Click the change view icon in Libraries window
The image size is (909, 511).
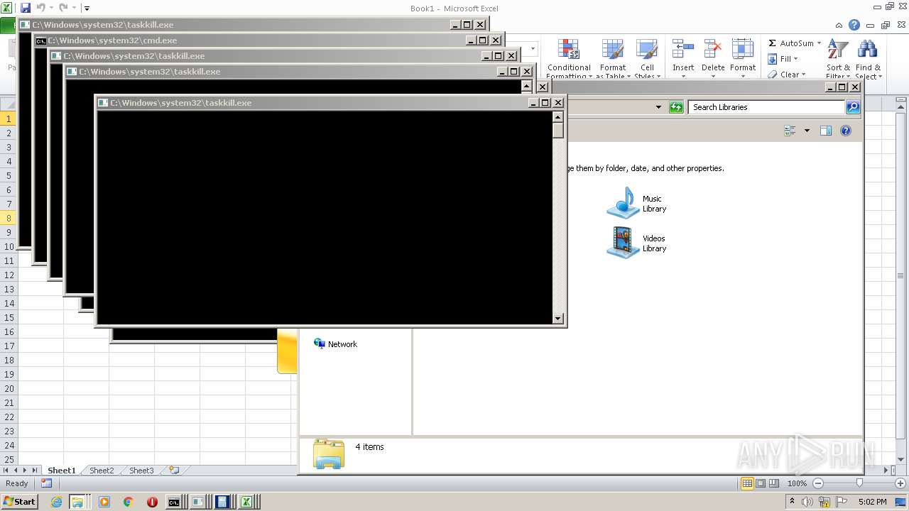tap(790, 131)
